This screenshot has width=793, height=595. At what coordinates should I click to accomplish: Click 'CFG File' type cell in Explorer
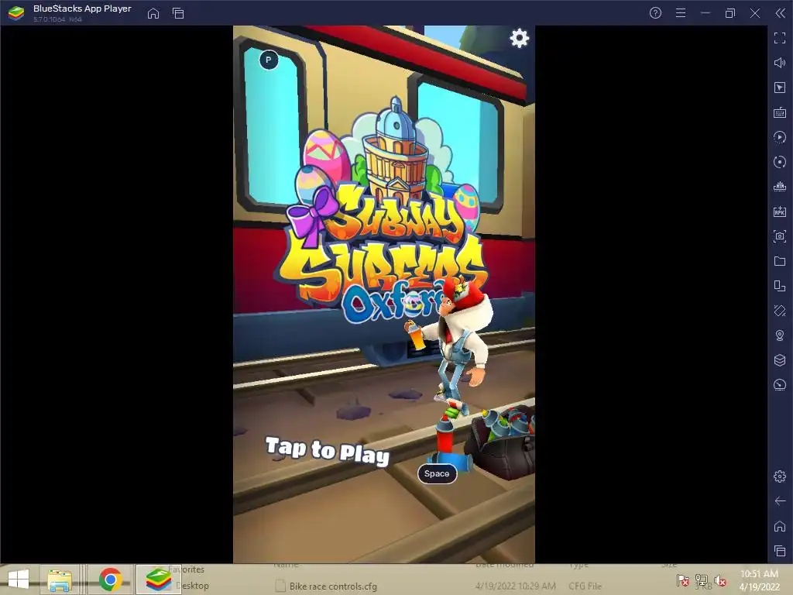click(585, 586)
